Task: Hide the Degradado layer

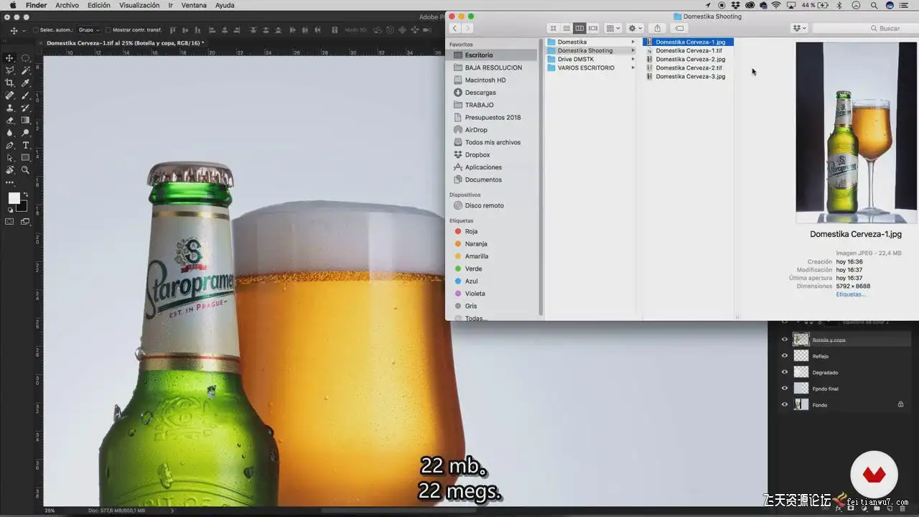Action: pos(785,372)
